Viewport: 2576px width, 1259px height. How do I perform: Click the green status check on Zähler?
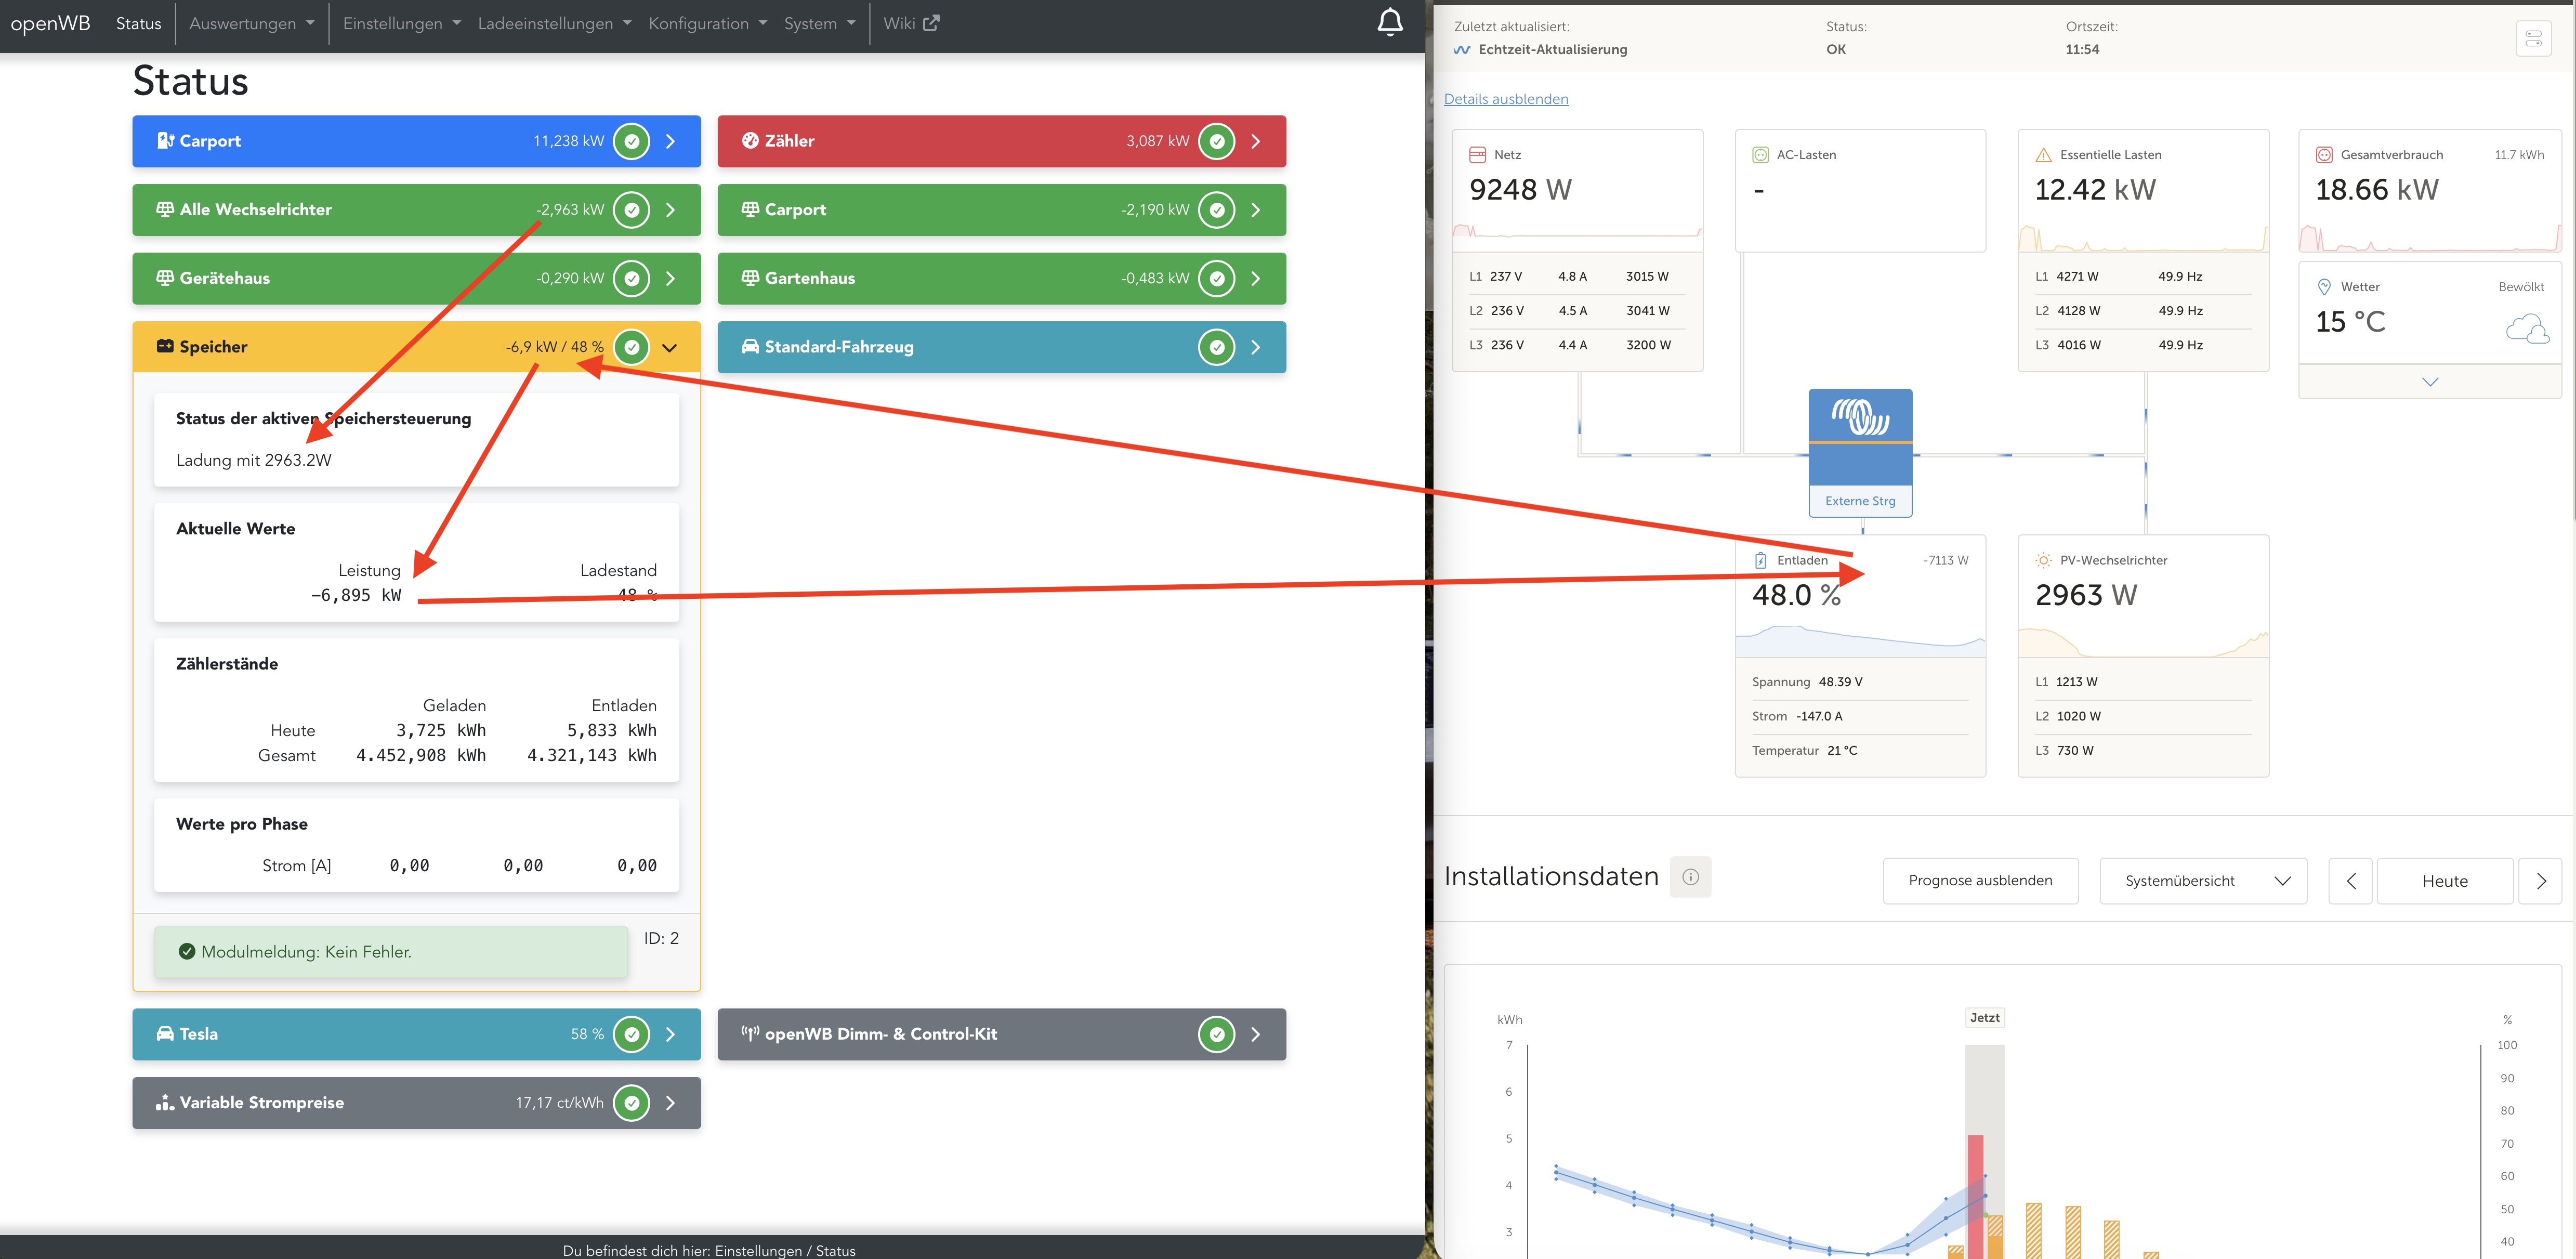point(1216,141)
